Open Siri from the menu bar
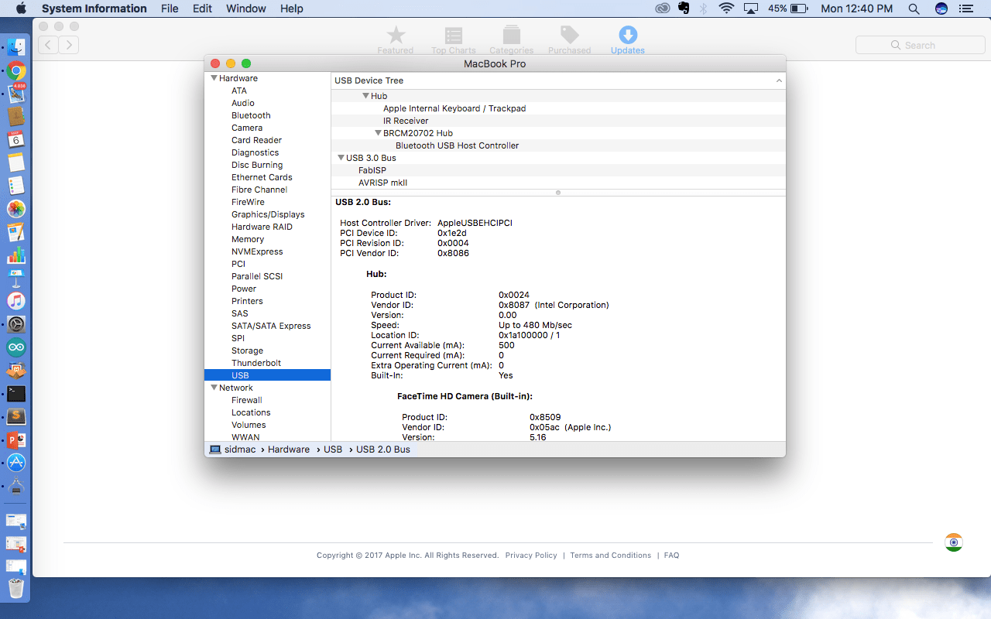Viewport: 991px width, 619px height. [x=941, y=9]
